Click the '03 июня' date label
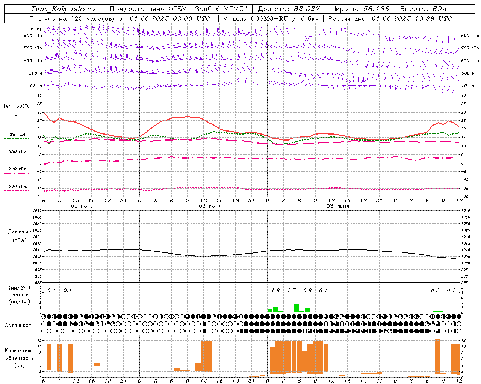Viewport: 481px width, 384px height. 338,206
